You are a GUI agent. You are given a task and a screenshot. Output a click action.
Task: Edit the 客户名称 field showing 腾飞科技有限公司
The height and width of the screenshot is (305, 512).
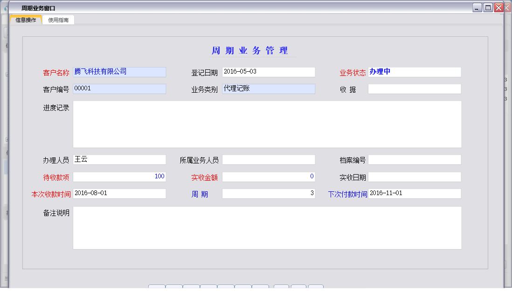point(119,72)
